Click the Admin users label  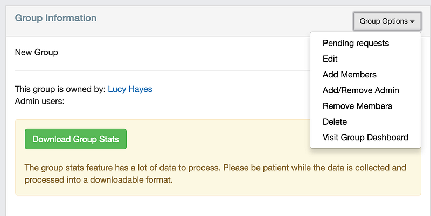(39, 100)
